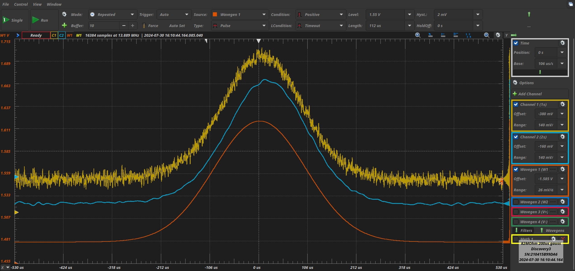Viewport: 575px width, 271px height.
Task: Open Options
Action: [x=523, y=83]
